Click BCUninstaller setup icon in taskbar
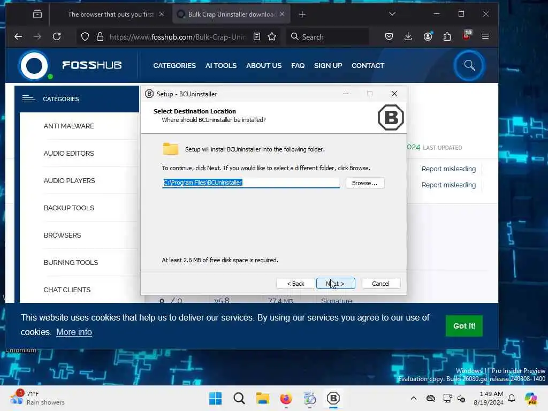 (333, 398)
